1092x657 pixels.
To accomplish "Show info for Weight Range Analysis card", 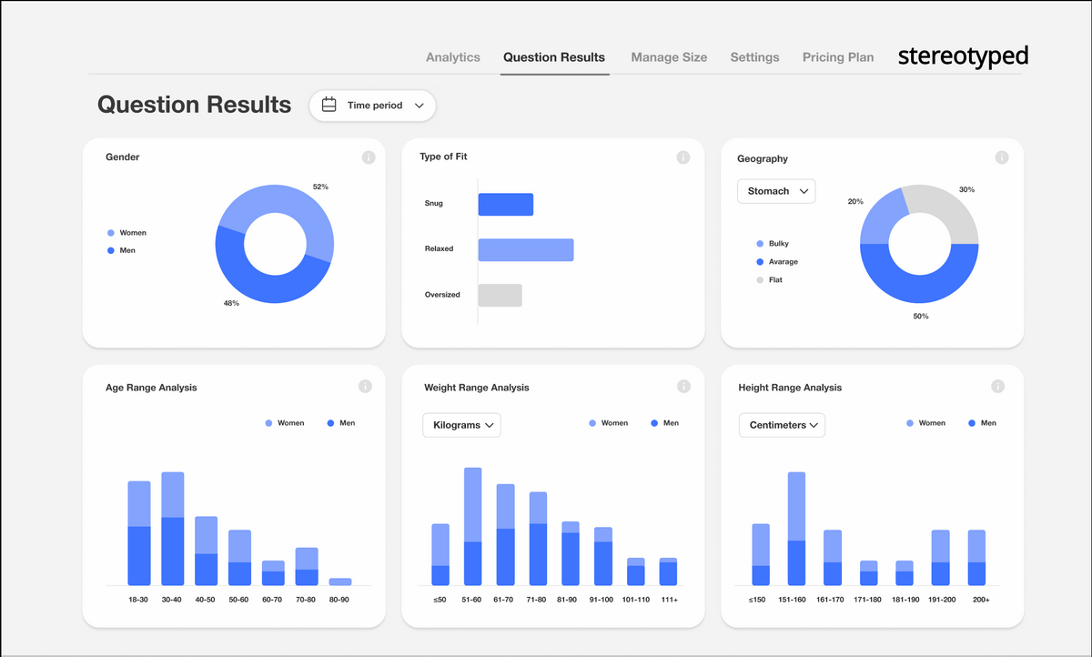I will [x=683, y=387].
